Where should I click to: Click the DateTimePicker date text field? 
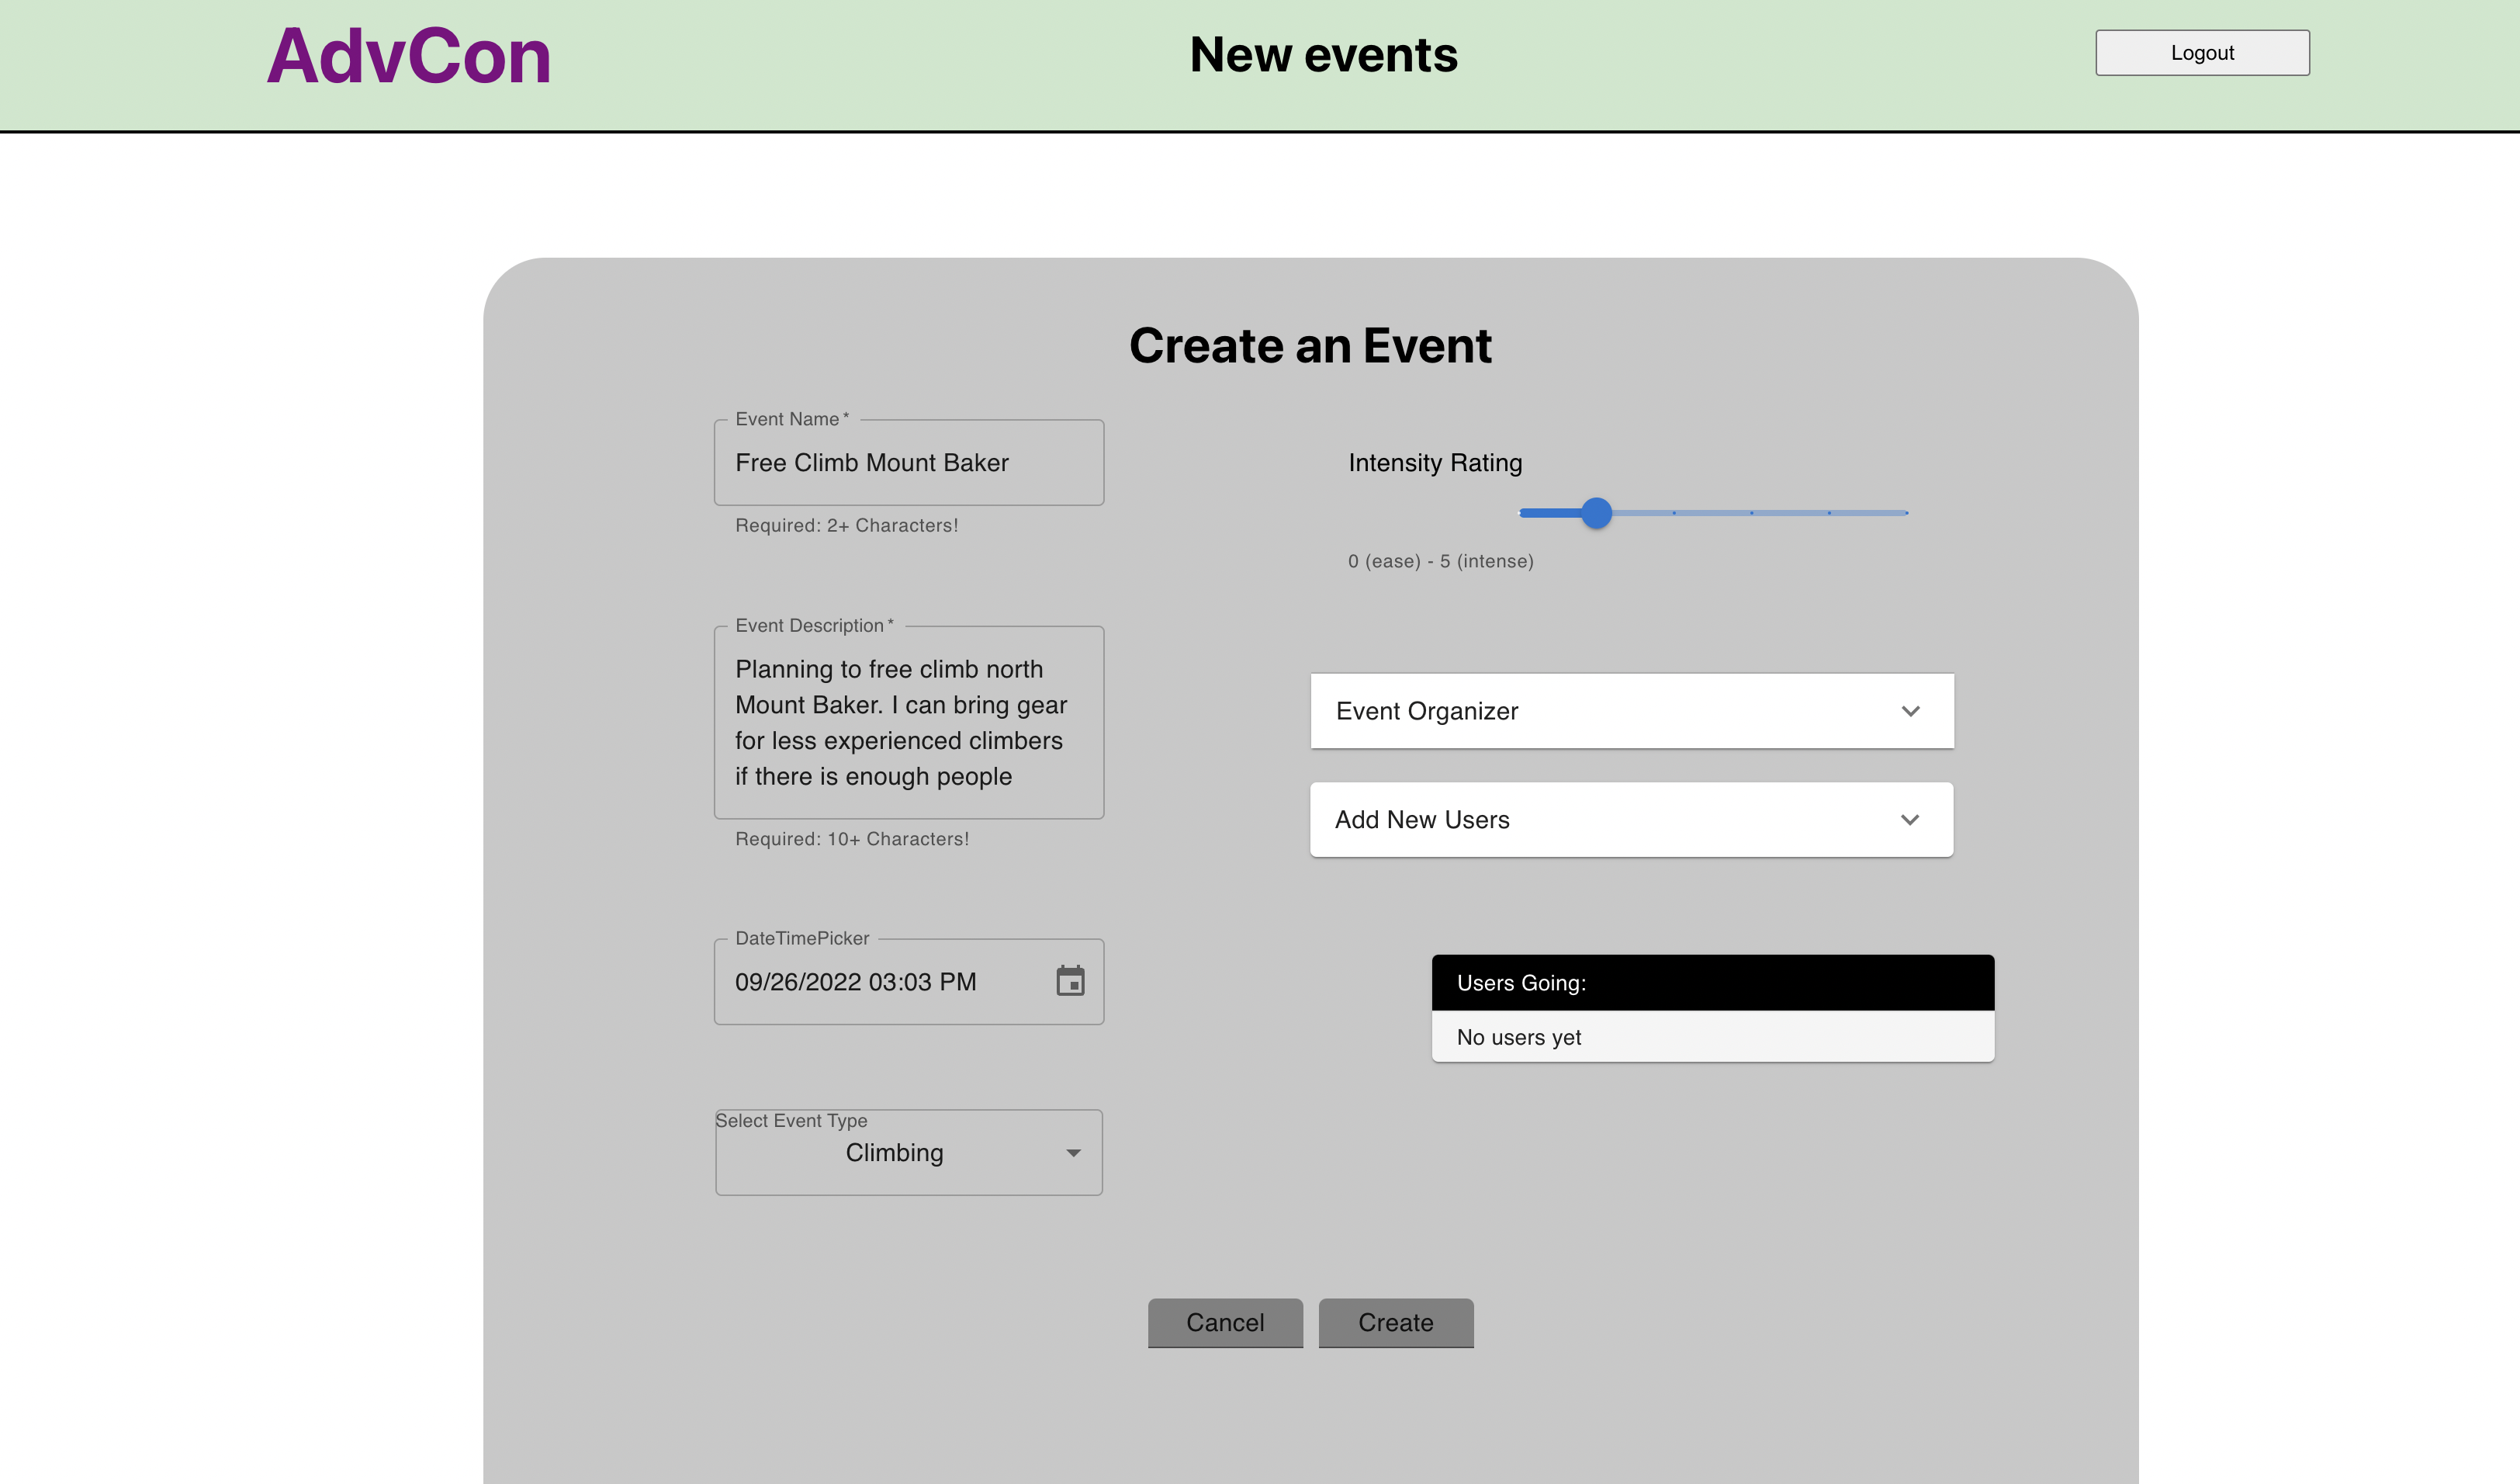coord(880,982)
